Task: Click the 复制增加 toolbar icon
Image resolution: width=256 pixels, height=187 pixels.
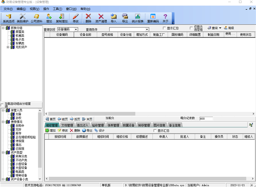Action: click(x=62, y=18)
